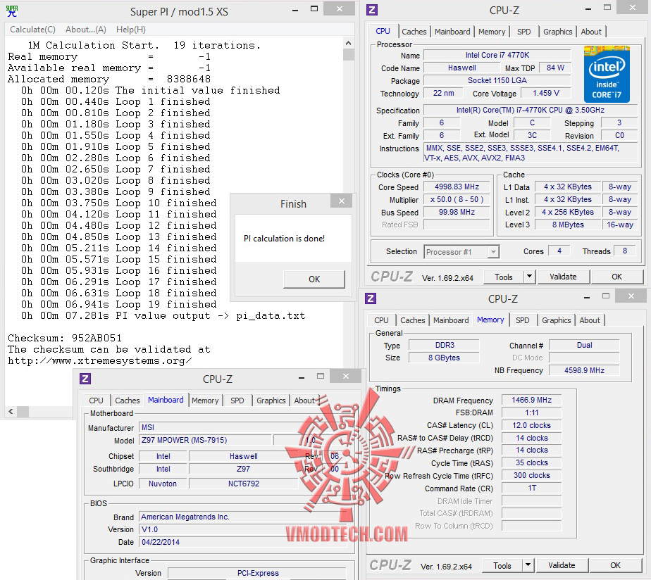
Task: Open Calculate menu in Super PI
Action: (x=32, y=30)
